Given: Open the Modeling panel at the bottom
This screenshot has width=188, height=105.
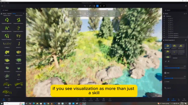Looking at the screenshot, I should 84,99.
